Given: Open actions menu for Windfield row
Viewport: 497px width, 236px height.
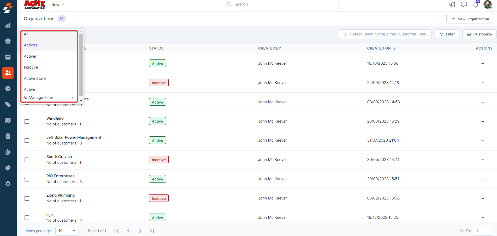Looking at the screenshot, I should click(x=482, y=122).
